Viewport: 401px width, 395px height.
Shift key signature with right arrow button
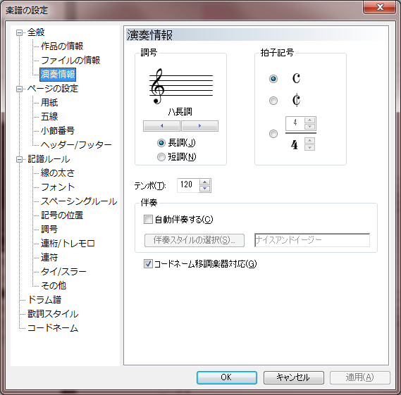coord(199,126)
